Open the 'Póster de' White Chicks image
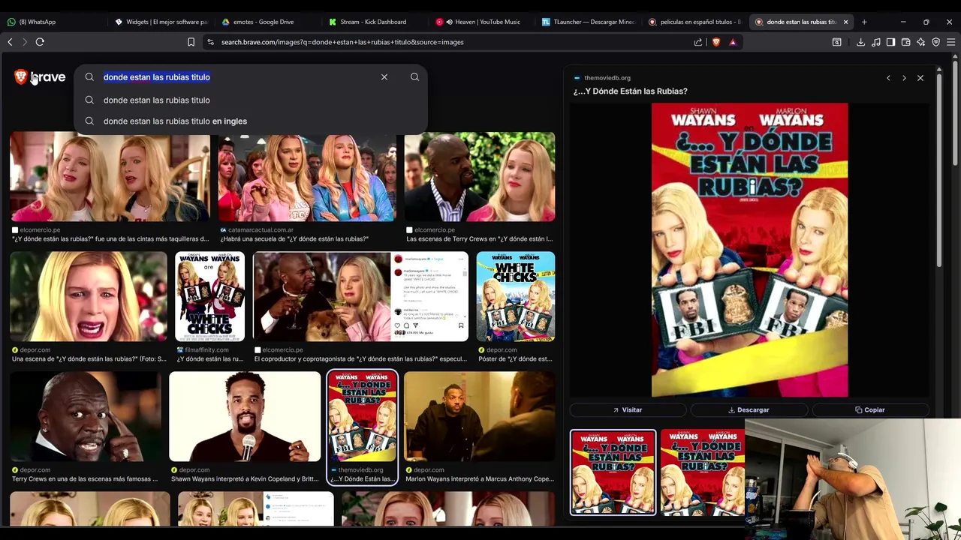Screen dimensions: 961x540 516,296
